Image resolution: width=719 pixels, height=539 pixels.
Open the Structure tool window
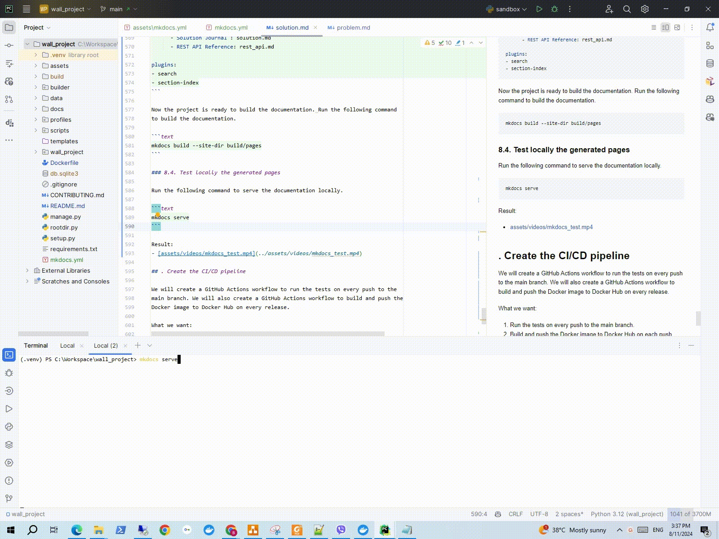pyautogui.click(x=9, y=63)
